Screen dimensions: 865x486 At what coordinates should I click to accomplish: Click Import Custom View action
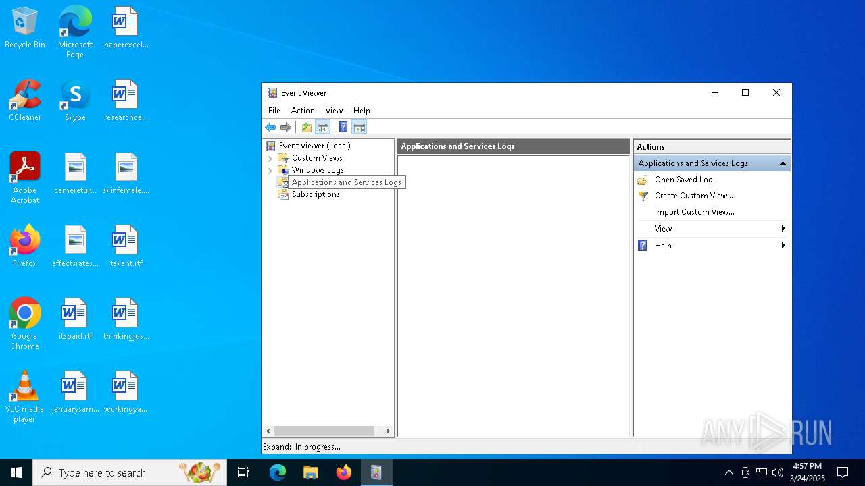(x=694, y=212)
